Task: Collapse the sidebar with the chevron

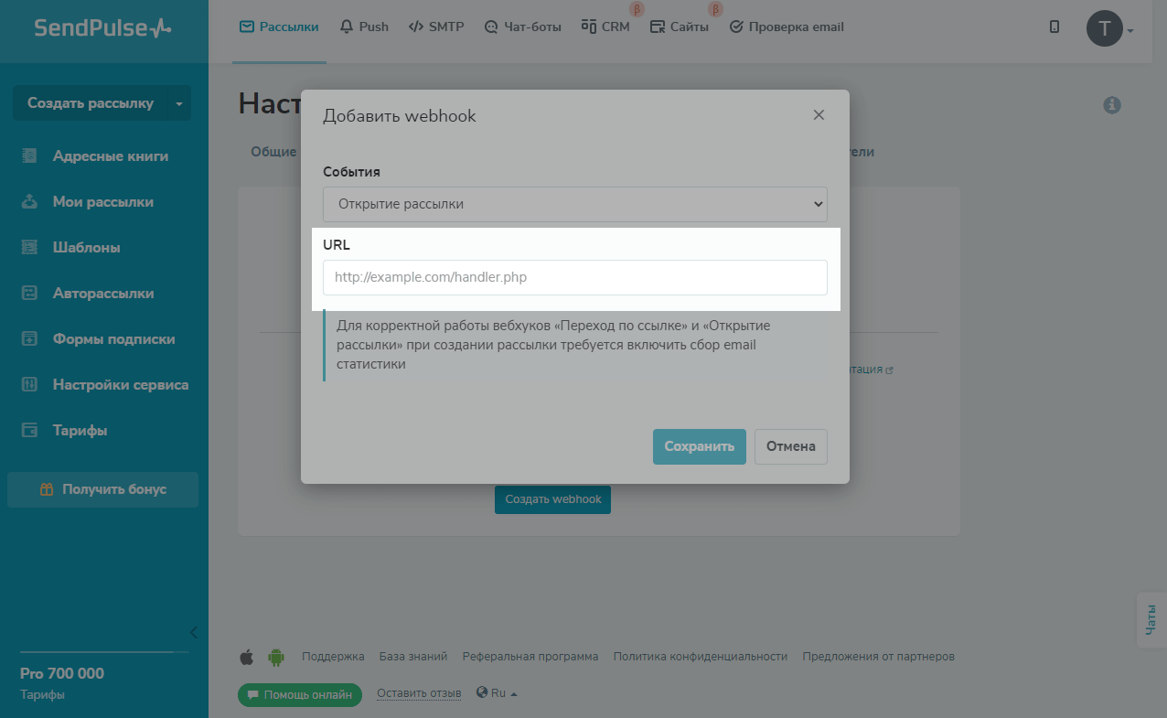Action: tap(193, 632)
